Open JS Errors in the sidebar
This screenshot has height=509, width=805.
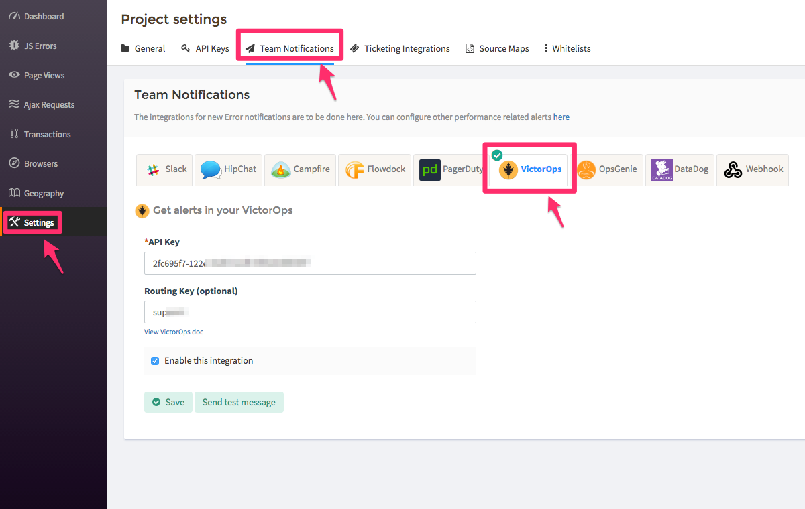point(40,46)
